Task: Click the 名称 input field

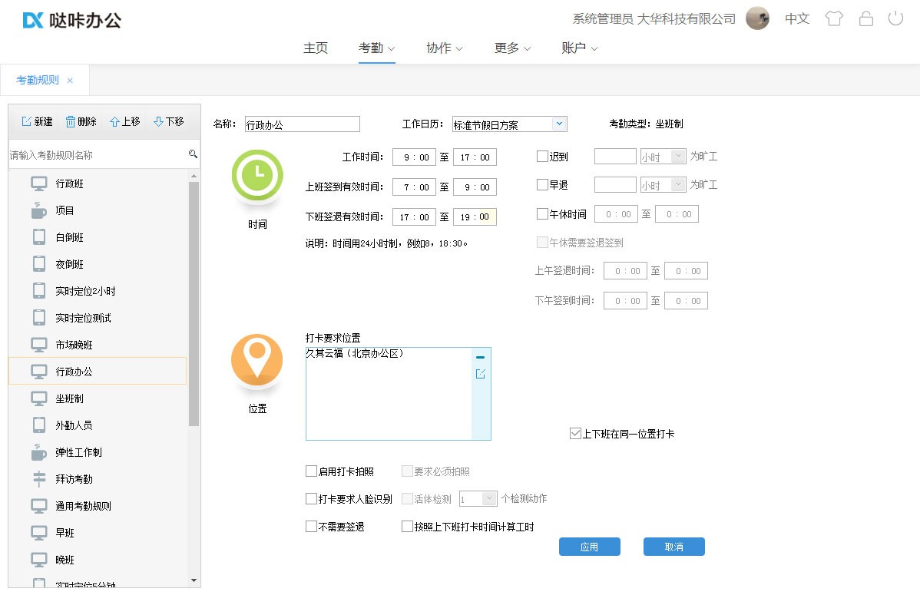Action: click(302, 124)
